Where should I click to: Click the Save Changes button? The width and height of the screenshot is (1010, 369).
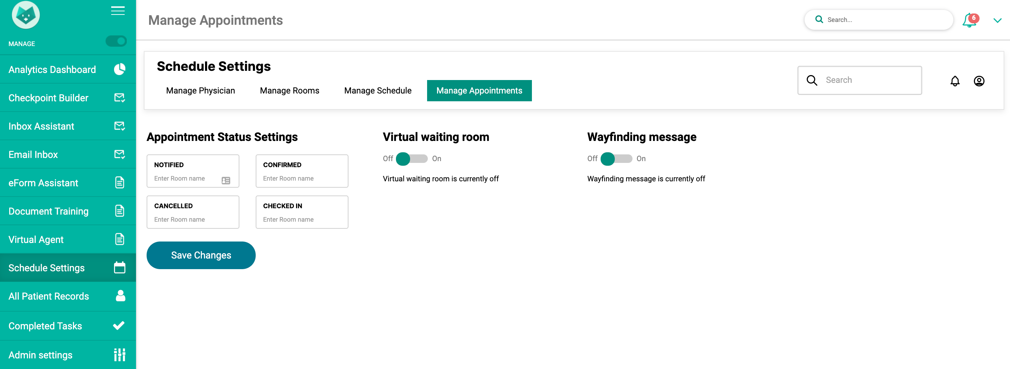point(201,255)
